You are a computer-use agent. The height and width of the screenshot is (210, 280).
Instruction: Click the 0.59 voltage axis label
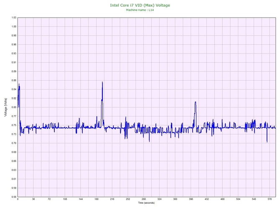(14, 188)
